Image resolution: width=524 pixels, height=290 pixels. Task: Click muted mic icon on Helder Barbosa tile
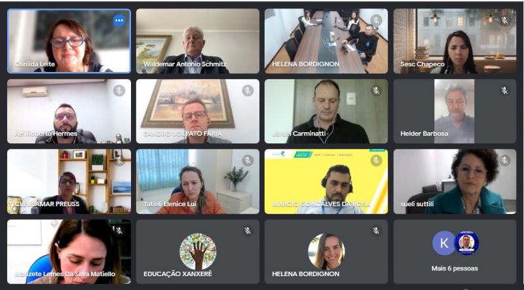504,90
